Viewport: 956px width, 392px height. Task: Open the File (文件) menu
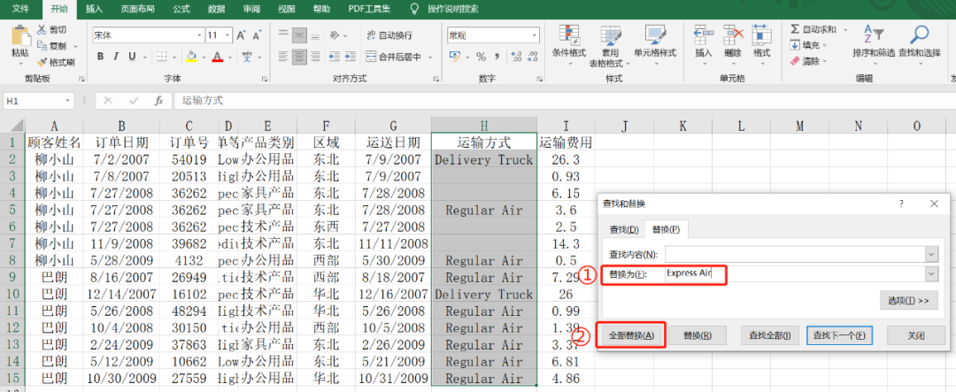coord(20,9)
